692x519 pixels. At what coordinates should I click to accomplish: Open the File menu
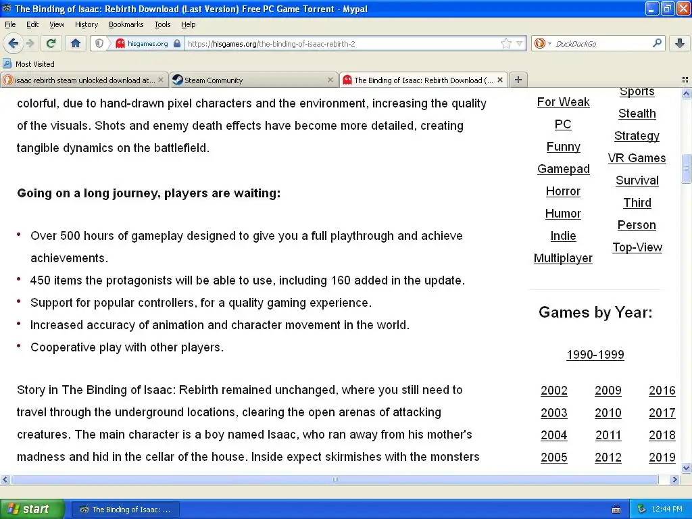pyautogui.click(x=10, y=24)
